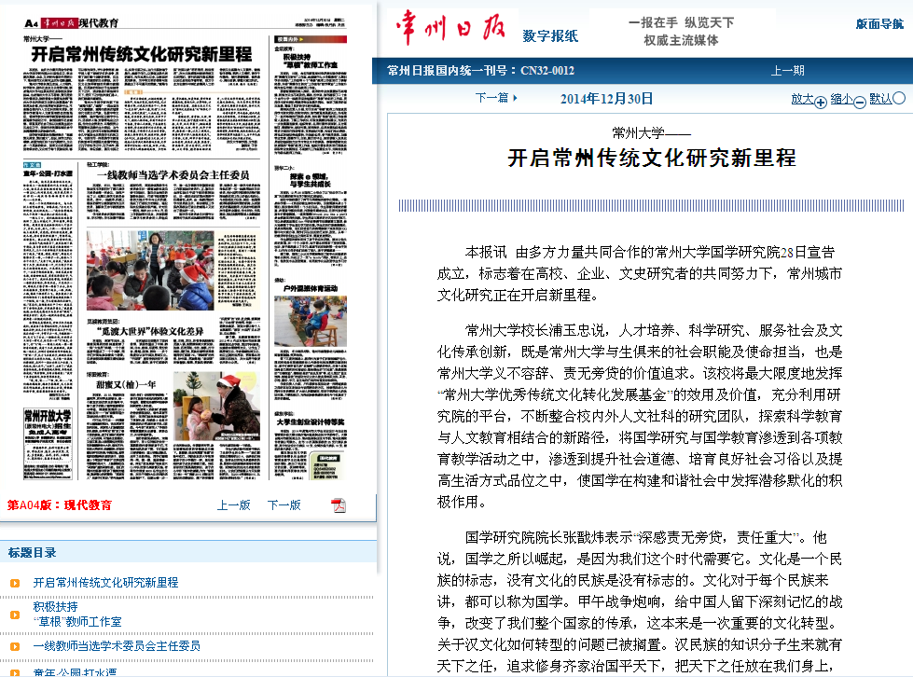Open previous issue via 上一期
This screenshot has height=677, width=913.
(787, 71)
